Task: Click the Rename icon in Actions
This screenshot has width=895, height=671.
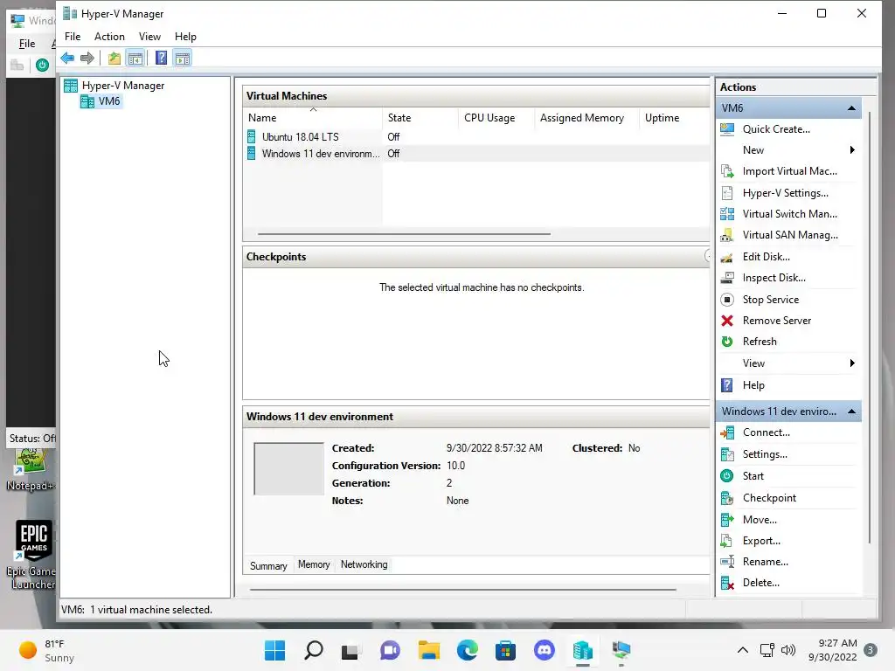Action: point(727,562)
